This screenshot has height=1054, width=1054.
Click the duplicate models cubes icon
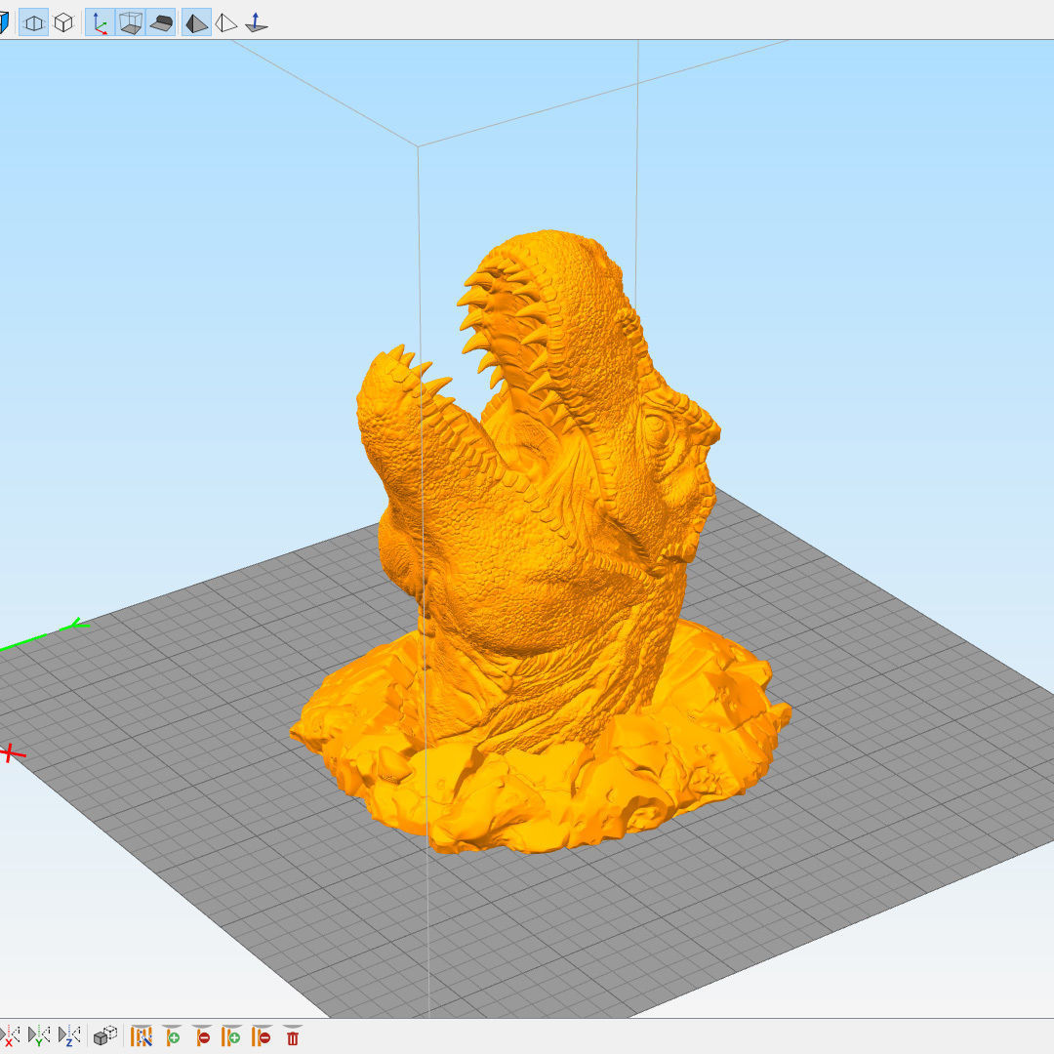pyautogui.click(x=104, y=1035)
